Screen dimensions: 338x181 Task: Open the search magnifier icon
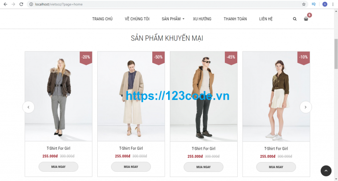(x=295, y=19)
